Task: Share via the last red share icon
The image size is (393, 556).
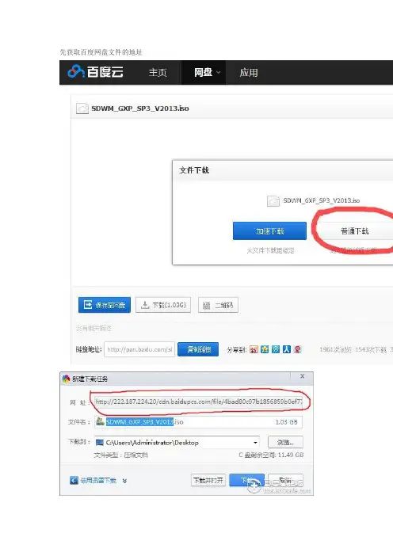Action: tap(298, 349)
